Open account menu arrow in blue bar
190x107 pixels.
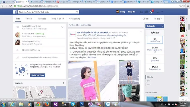[162, 12]
